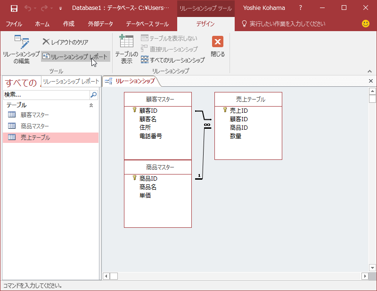
Task: Collapse the テーブル group chevron
Action: 91,106
